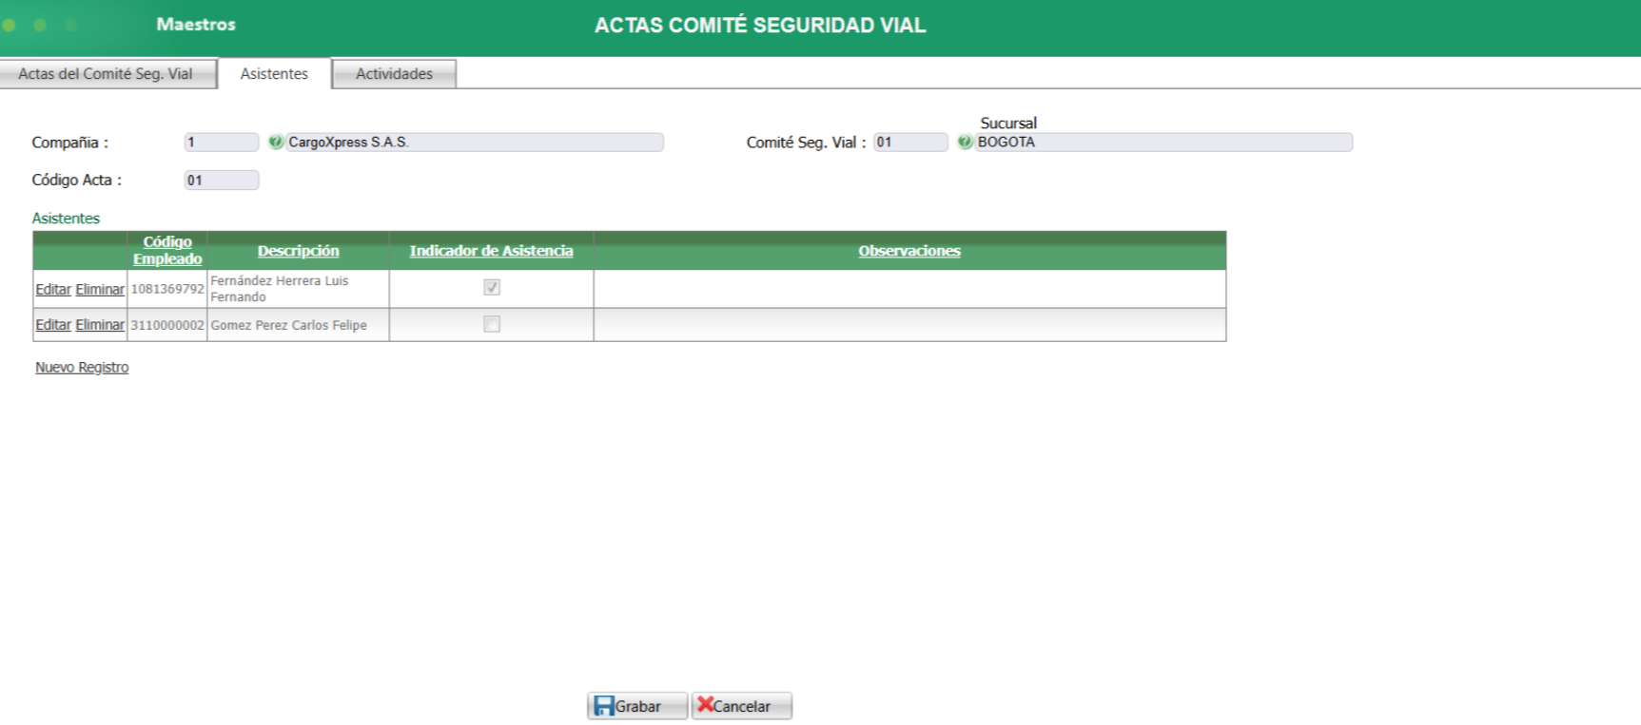Toggle attendance checkbox for Fernández Herrera Luis Fernando
Screen dimensions: 1641x725
[x=492, y=287]
